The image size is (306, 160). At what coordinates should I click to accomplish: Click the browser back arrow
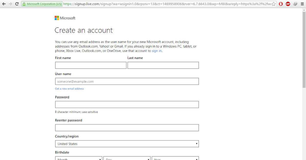click(4, 4)
